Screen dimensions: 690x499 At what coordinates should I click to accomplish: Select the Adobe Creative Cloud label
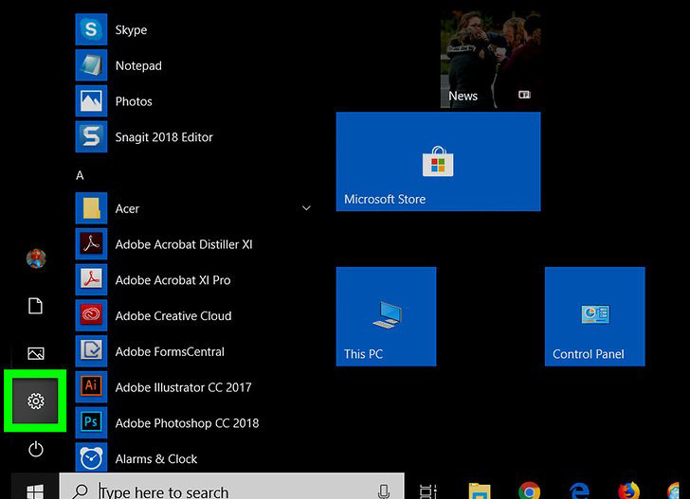[173, 315]
